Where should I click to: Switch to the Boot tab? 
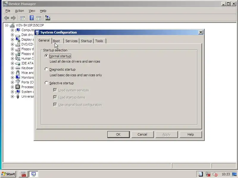pos(57,41)
